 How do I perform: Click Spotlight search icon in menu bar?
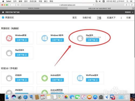(127, 1)
